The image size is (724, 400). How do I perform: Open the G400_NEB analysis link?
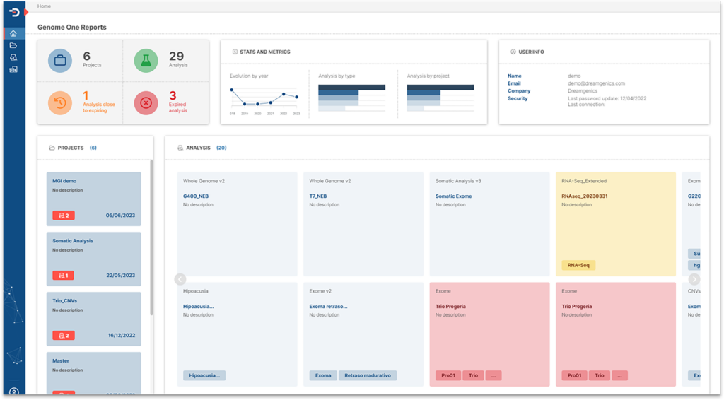coord(196,196)
